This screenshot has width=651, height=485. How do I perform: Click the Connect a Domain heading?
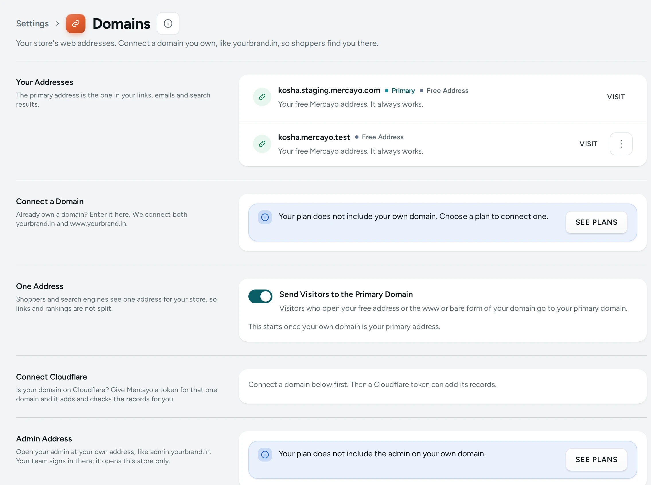50,202
